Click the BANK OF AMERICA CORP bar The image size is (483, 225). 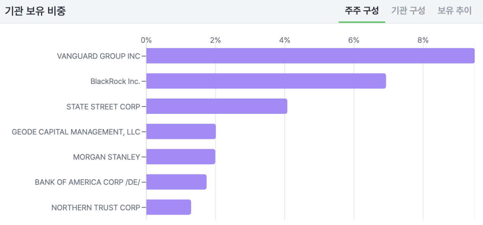pyautogui.click(x=176, y=182)
